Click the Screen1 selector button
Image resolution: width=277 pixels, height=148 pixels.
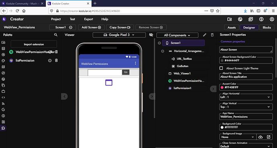point(63,27)
